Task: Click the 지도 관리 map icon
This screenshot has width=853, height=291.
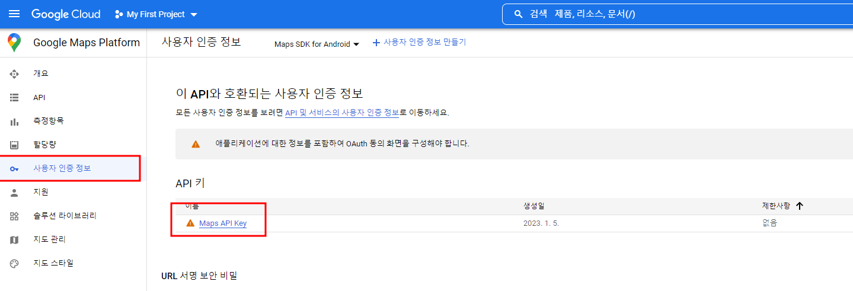Action: click(x=15, y=239)
